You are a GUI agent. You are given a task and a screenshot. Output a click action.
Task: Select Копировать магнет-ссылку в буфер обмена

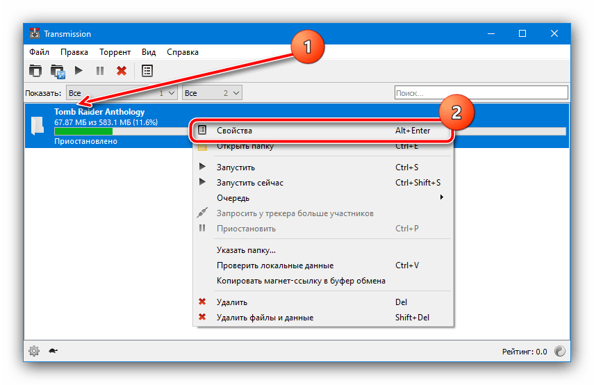[x=323, y=281]
